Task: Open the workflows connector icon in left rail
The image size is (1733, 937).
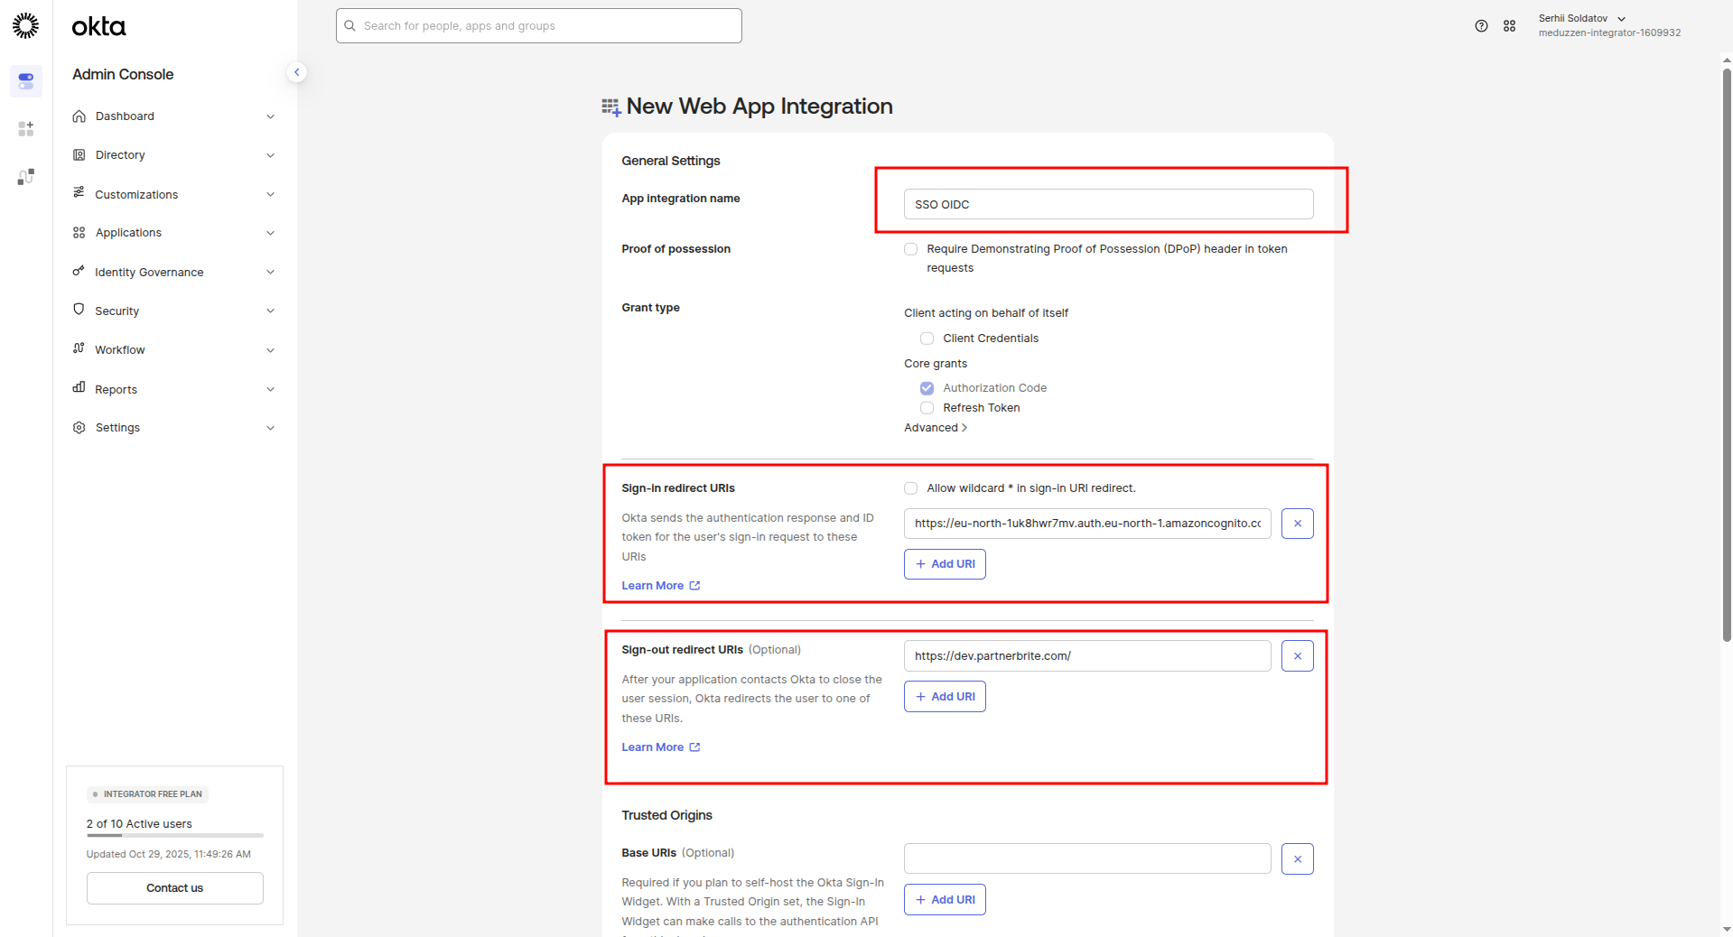Action: [x=25, y=177]
